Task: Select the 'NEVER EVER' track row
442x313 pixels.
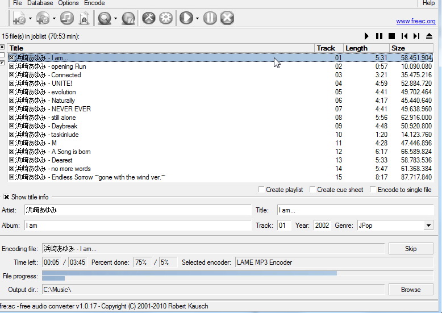Action: pyautogui.click(x=220, y=109)
